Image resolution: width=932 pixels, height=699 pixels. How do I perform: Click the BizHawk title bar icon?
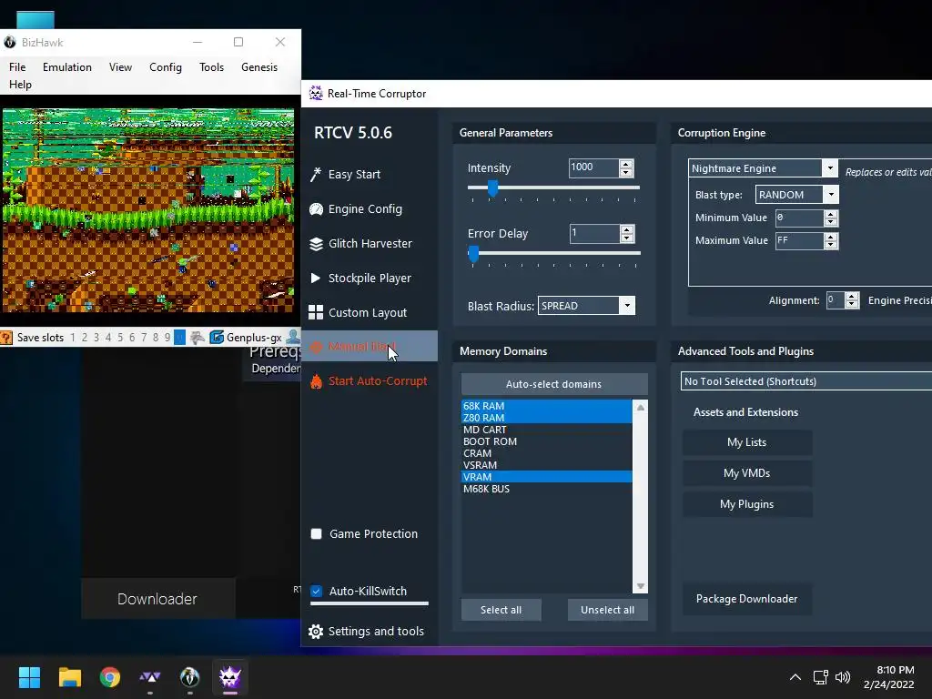pos(9,42)
